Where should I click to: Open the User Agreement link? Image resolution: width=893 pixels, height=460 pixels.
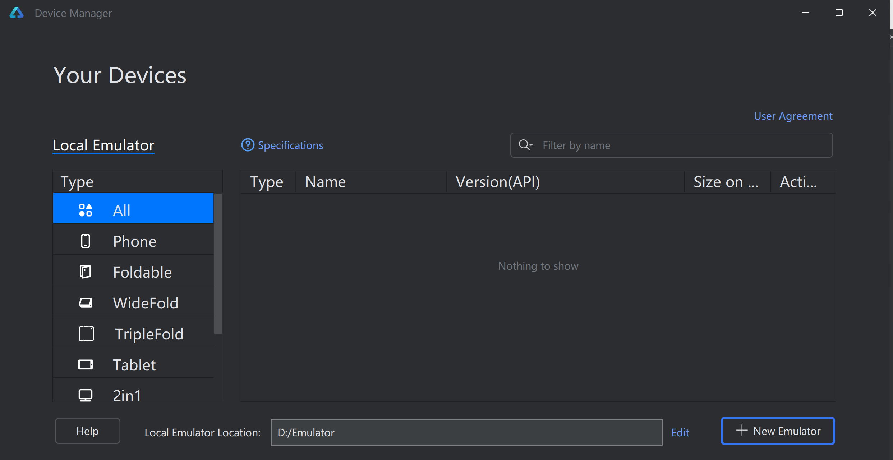point(793,116)
